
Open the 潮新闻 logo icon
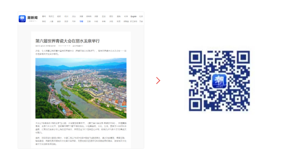(22, 19)
